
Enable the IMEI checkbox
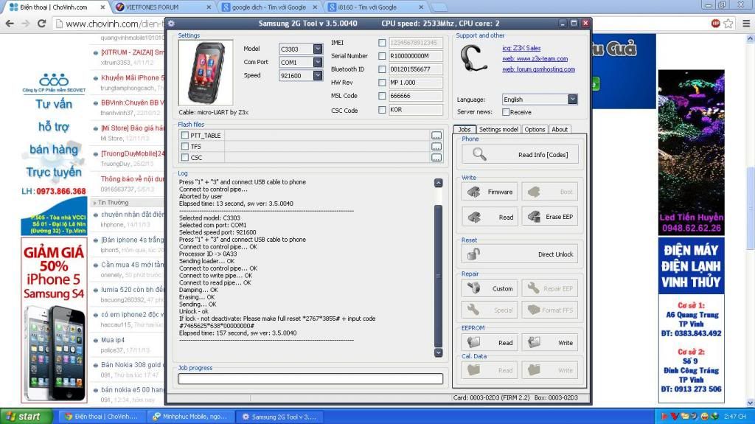point(382,43)
